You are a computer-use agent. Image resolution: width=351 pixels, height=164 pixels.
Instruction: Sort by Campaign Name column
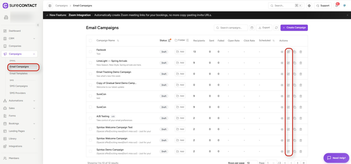118,41
